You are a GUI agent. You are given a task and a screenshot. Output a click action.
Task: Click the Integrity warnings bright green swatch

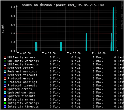5,103
